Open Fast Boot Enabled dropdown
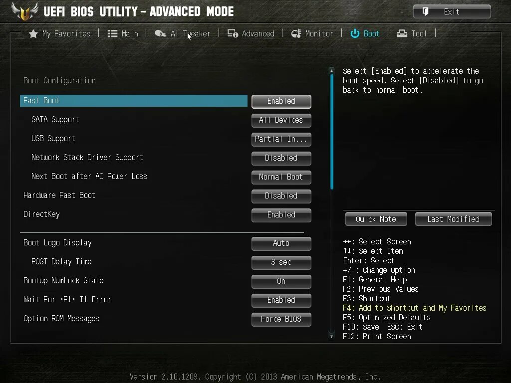Viewport: 511px width, 383px height. [281, 101]
